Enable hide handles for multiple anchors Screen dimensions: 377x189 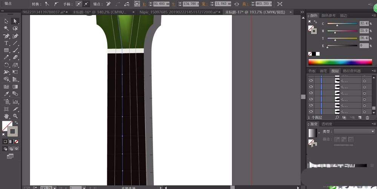pyautogui.click(x=86, y=4)
